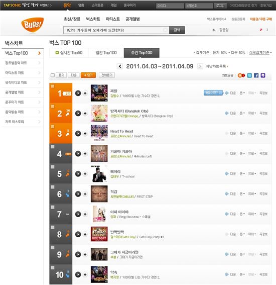Image resolution: width=276 pixels, height=285 pixels.
Task: Add the rank 7 song with the plus icon
Action: pos(85,214)
